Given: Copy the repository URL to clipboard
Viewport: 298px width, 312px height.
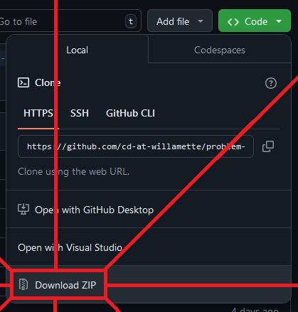Looking at the screenshot, I should click(x=268, y=146).
